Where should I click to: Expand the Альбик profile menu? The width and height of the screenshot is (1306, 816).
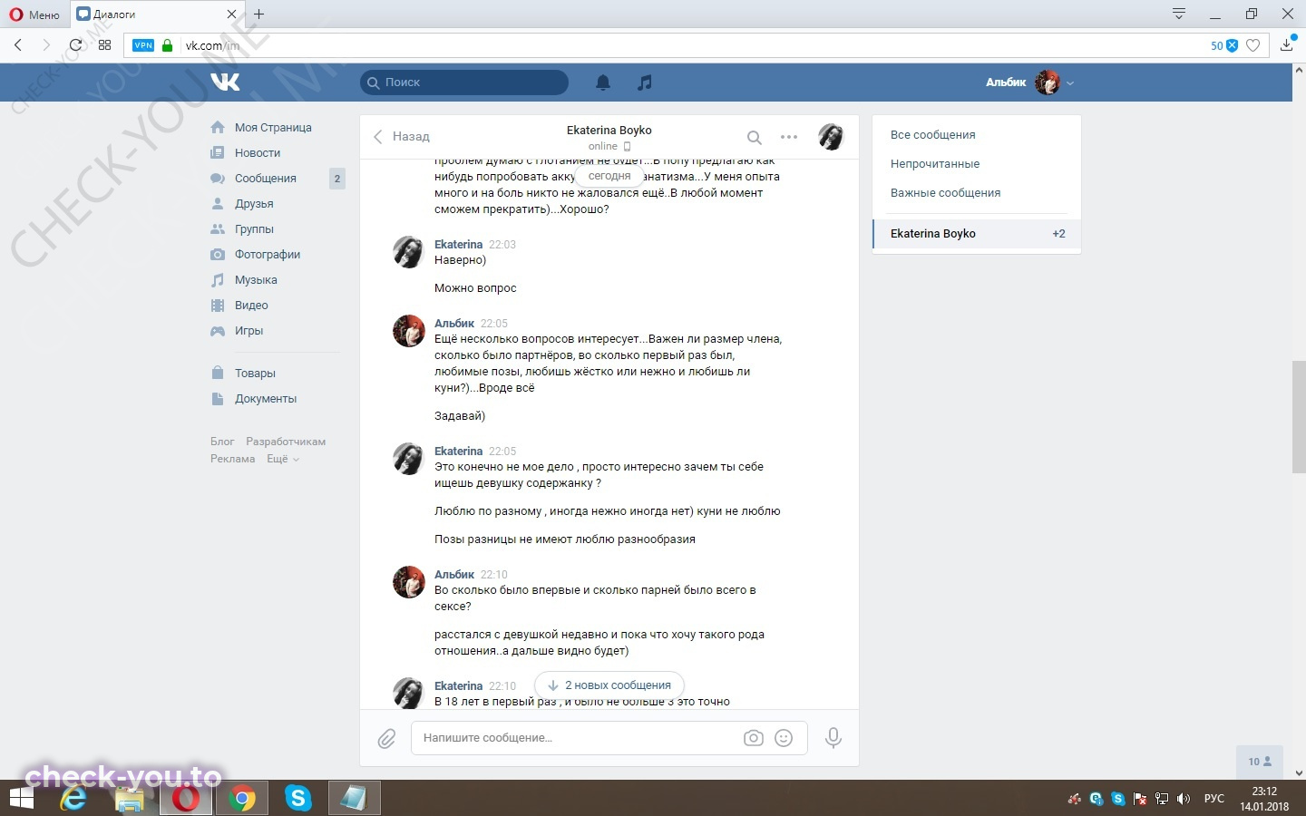point(1029,83)
